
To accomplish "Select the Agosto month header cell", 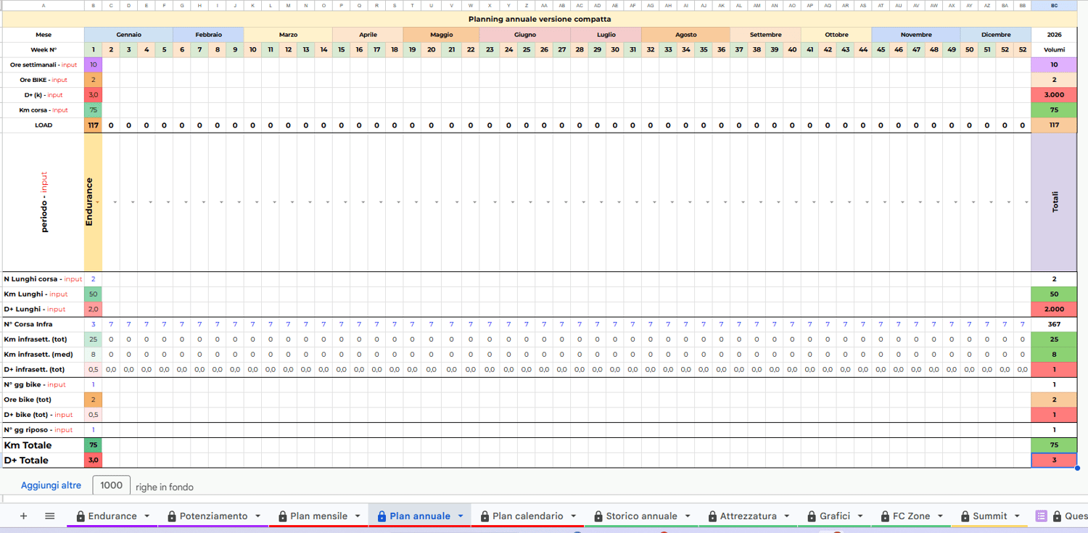I will (x=685, y=35).
